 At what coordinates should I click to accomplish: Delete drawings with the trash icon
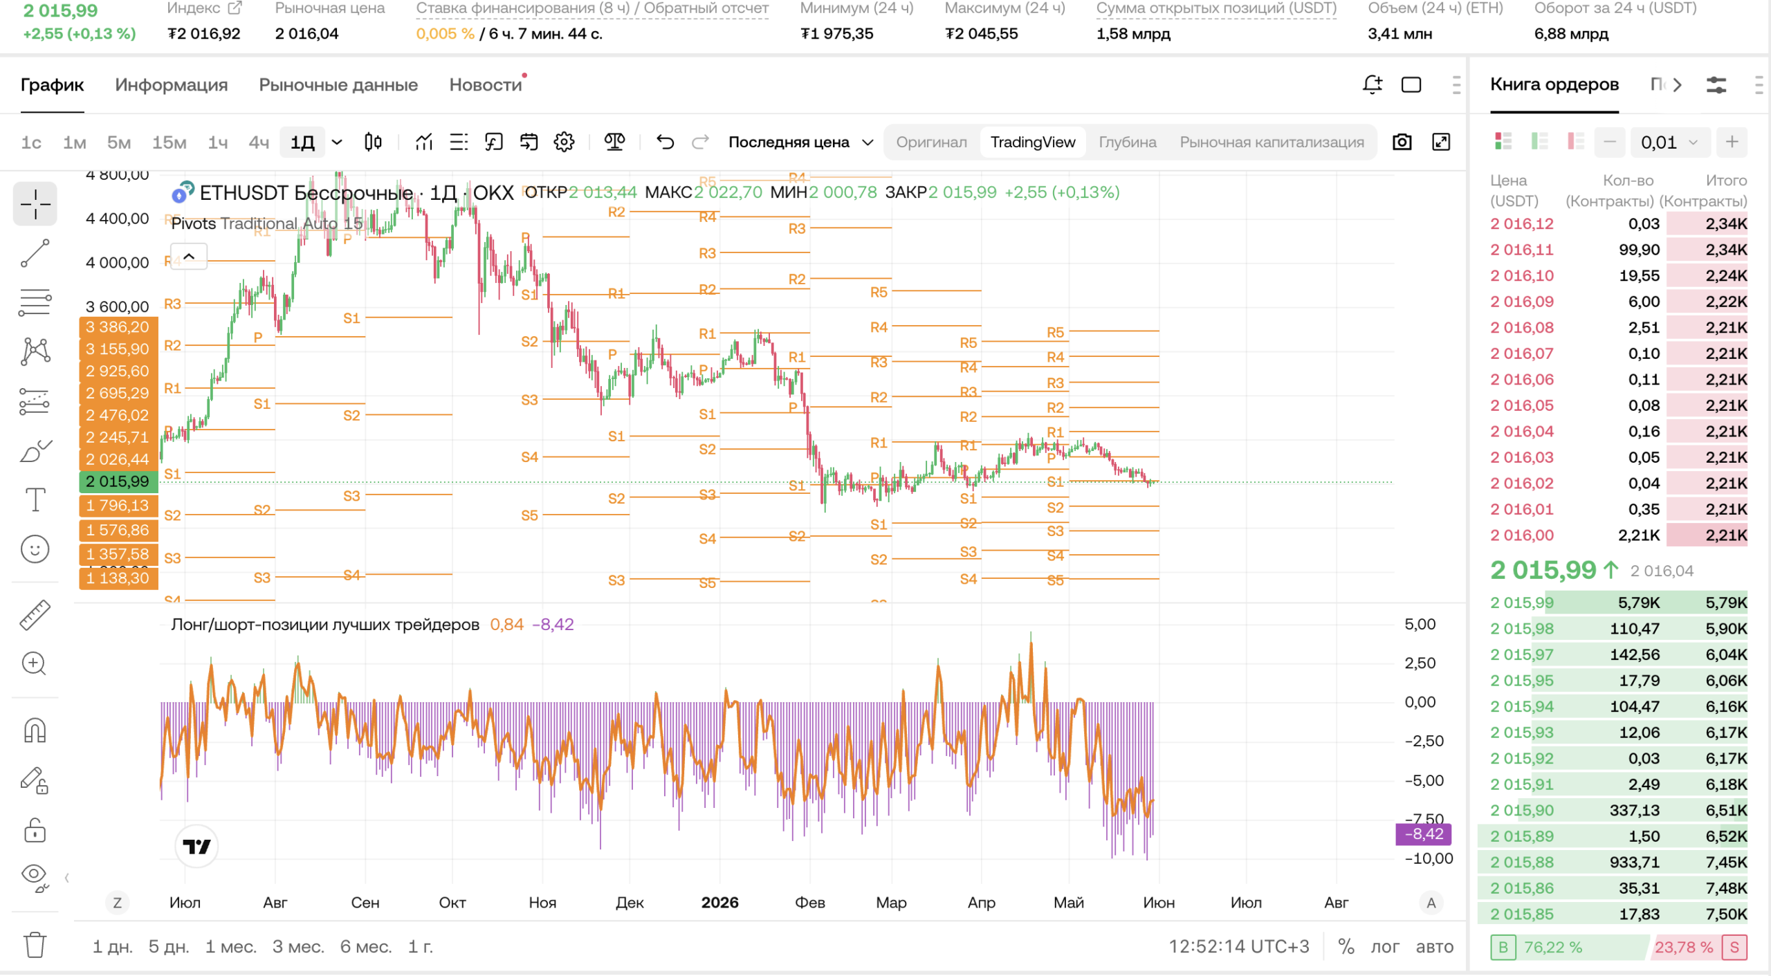point(35,944)
